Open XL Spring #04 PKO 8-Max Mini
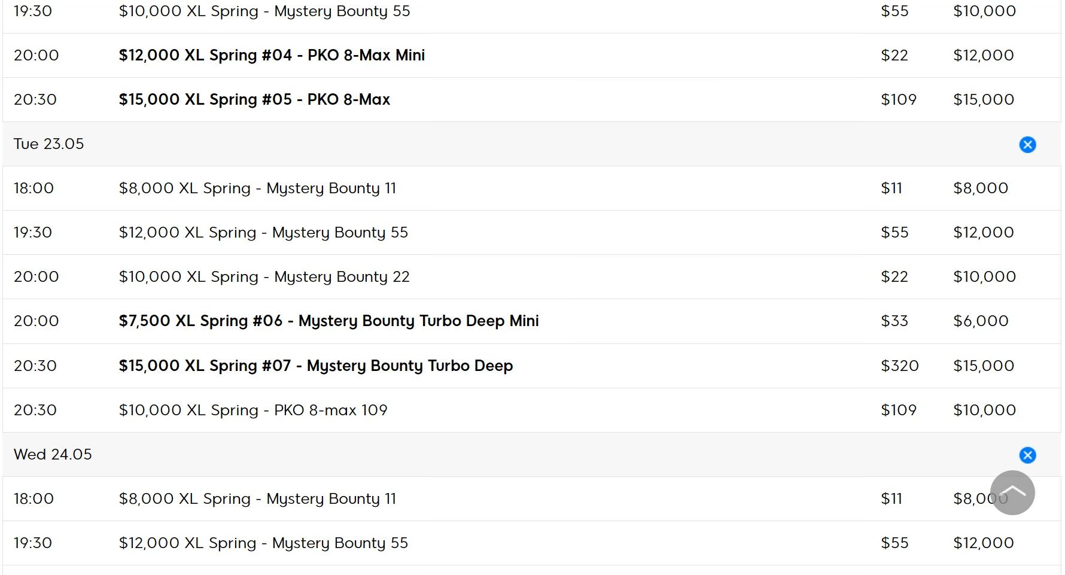The image size is (1065, 575). (272, 55)
